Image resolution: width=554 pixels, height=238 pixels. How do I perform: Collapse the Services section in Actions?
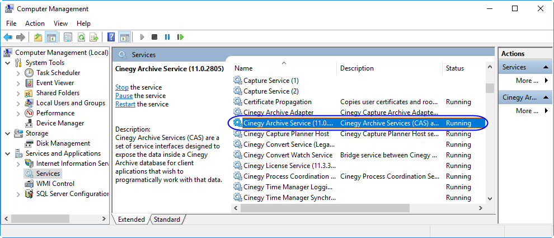coord(546,67)
